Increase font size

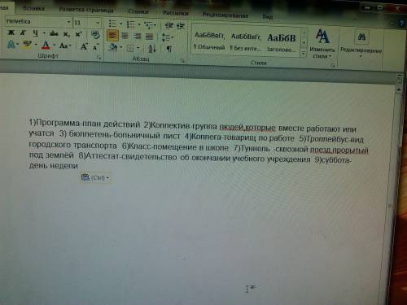pyautogui.click(x=84, y=46)
